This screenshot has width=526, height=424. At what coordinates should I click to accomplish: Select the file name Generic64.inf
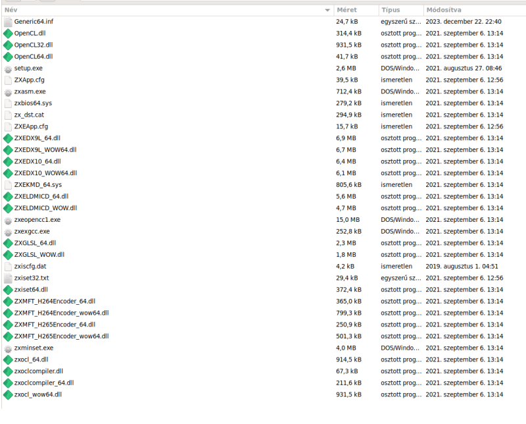pos(34,22)
